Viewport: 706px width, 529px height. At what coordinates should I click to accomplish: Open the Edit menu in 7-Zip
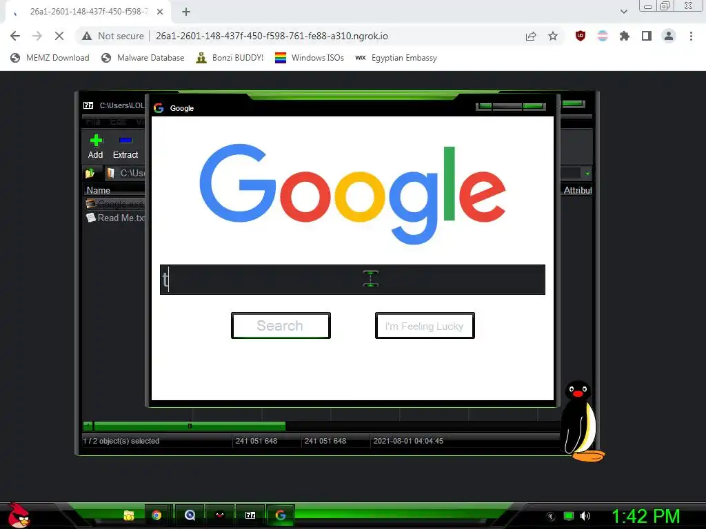pos(119,122)
